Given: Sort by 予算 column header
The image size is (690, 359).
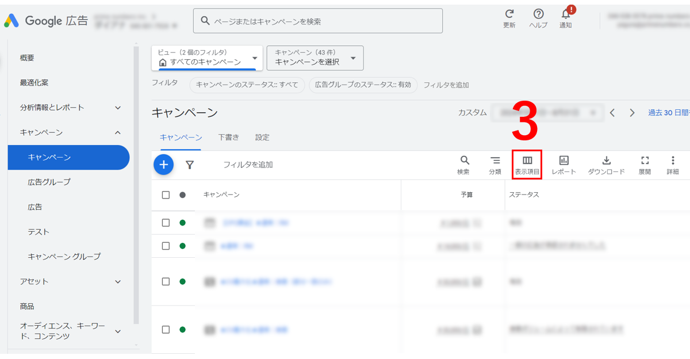Looking at the screenshot, I should (x=466, y=195).
